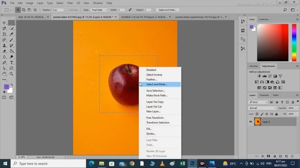Expand the Fill slider arrow
The image size is (300, 168).
[297, 114]
